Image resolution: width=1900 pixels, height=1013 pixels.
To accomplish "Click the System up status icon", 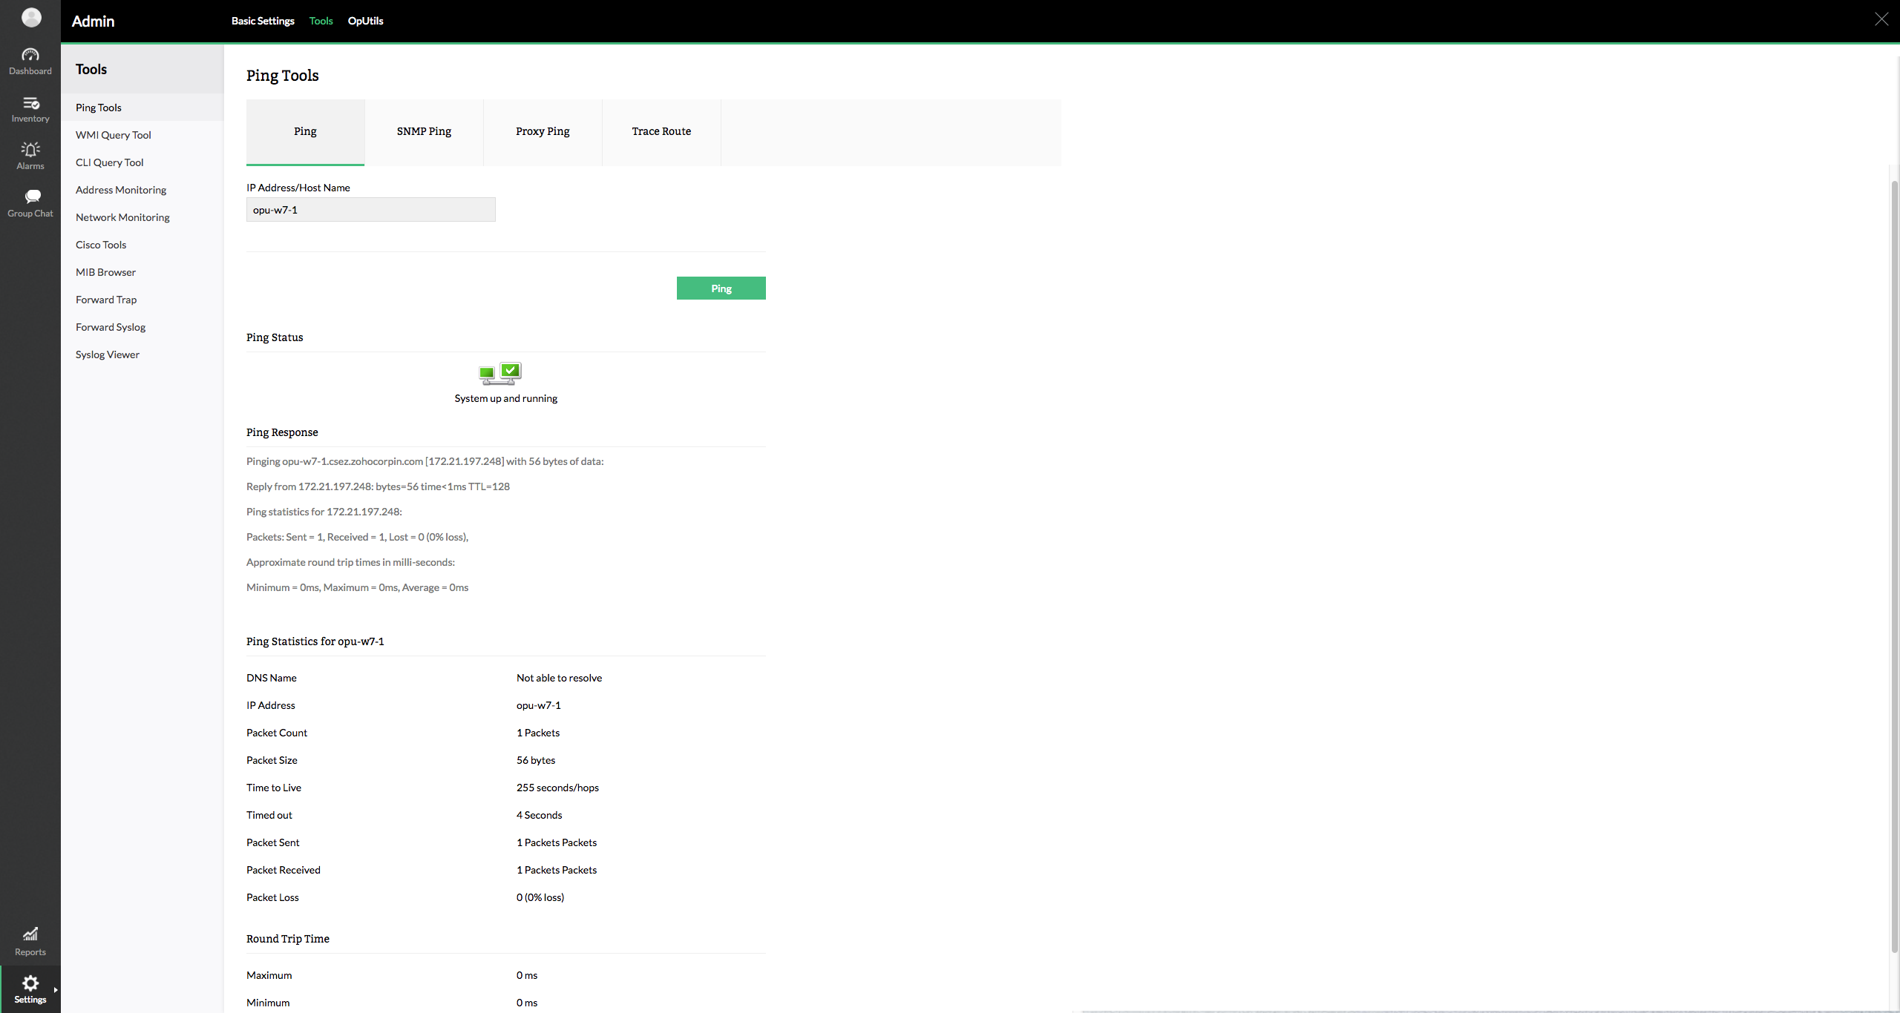I will pyautogui.click(x=500, y=373).
